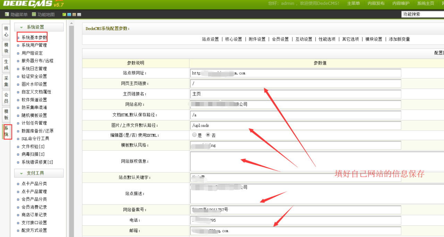Open 点卡产品分类 in the sidebar
The image size is (444, 237).
[x=34, y=184]
